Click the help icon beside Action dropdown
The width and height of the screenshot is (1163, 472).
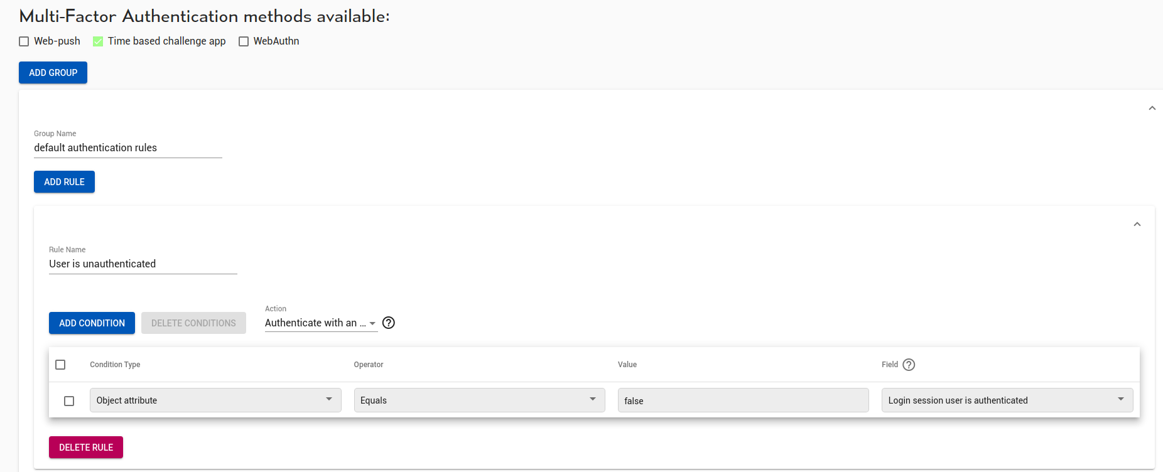389,323
